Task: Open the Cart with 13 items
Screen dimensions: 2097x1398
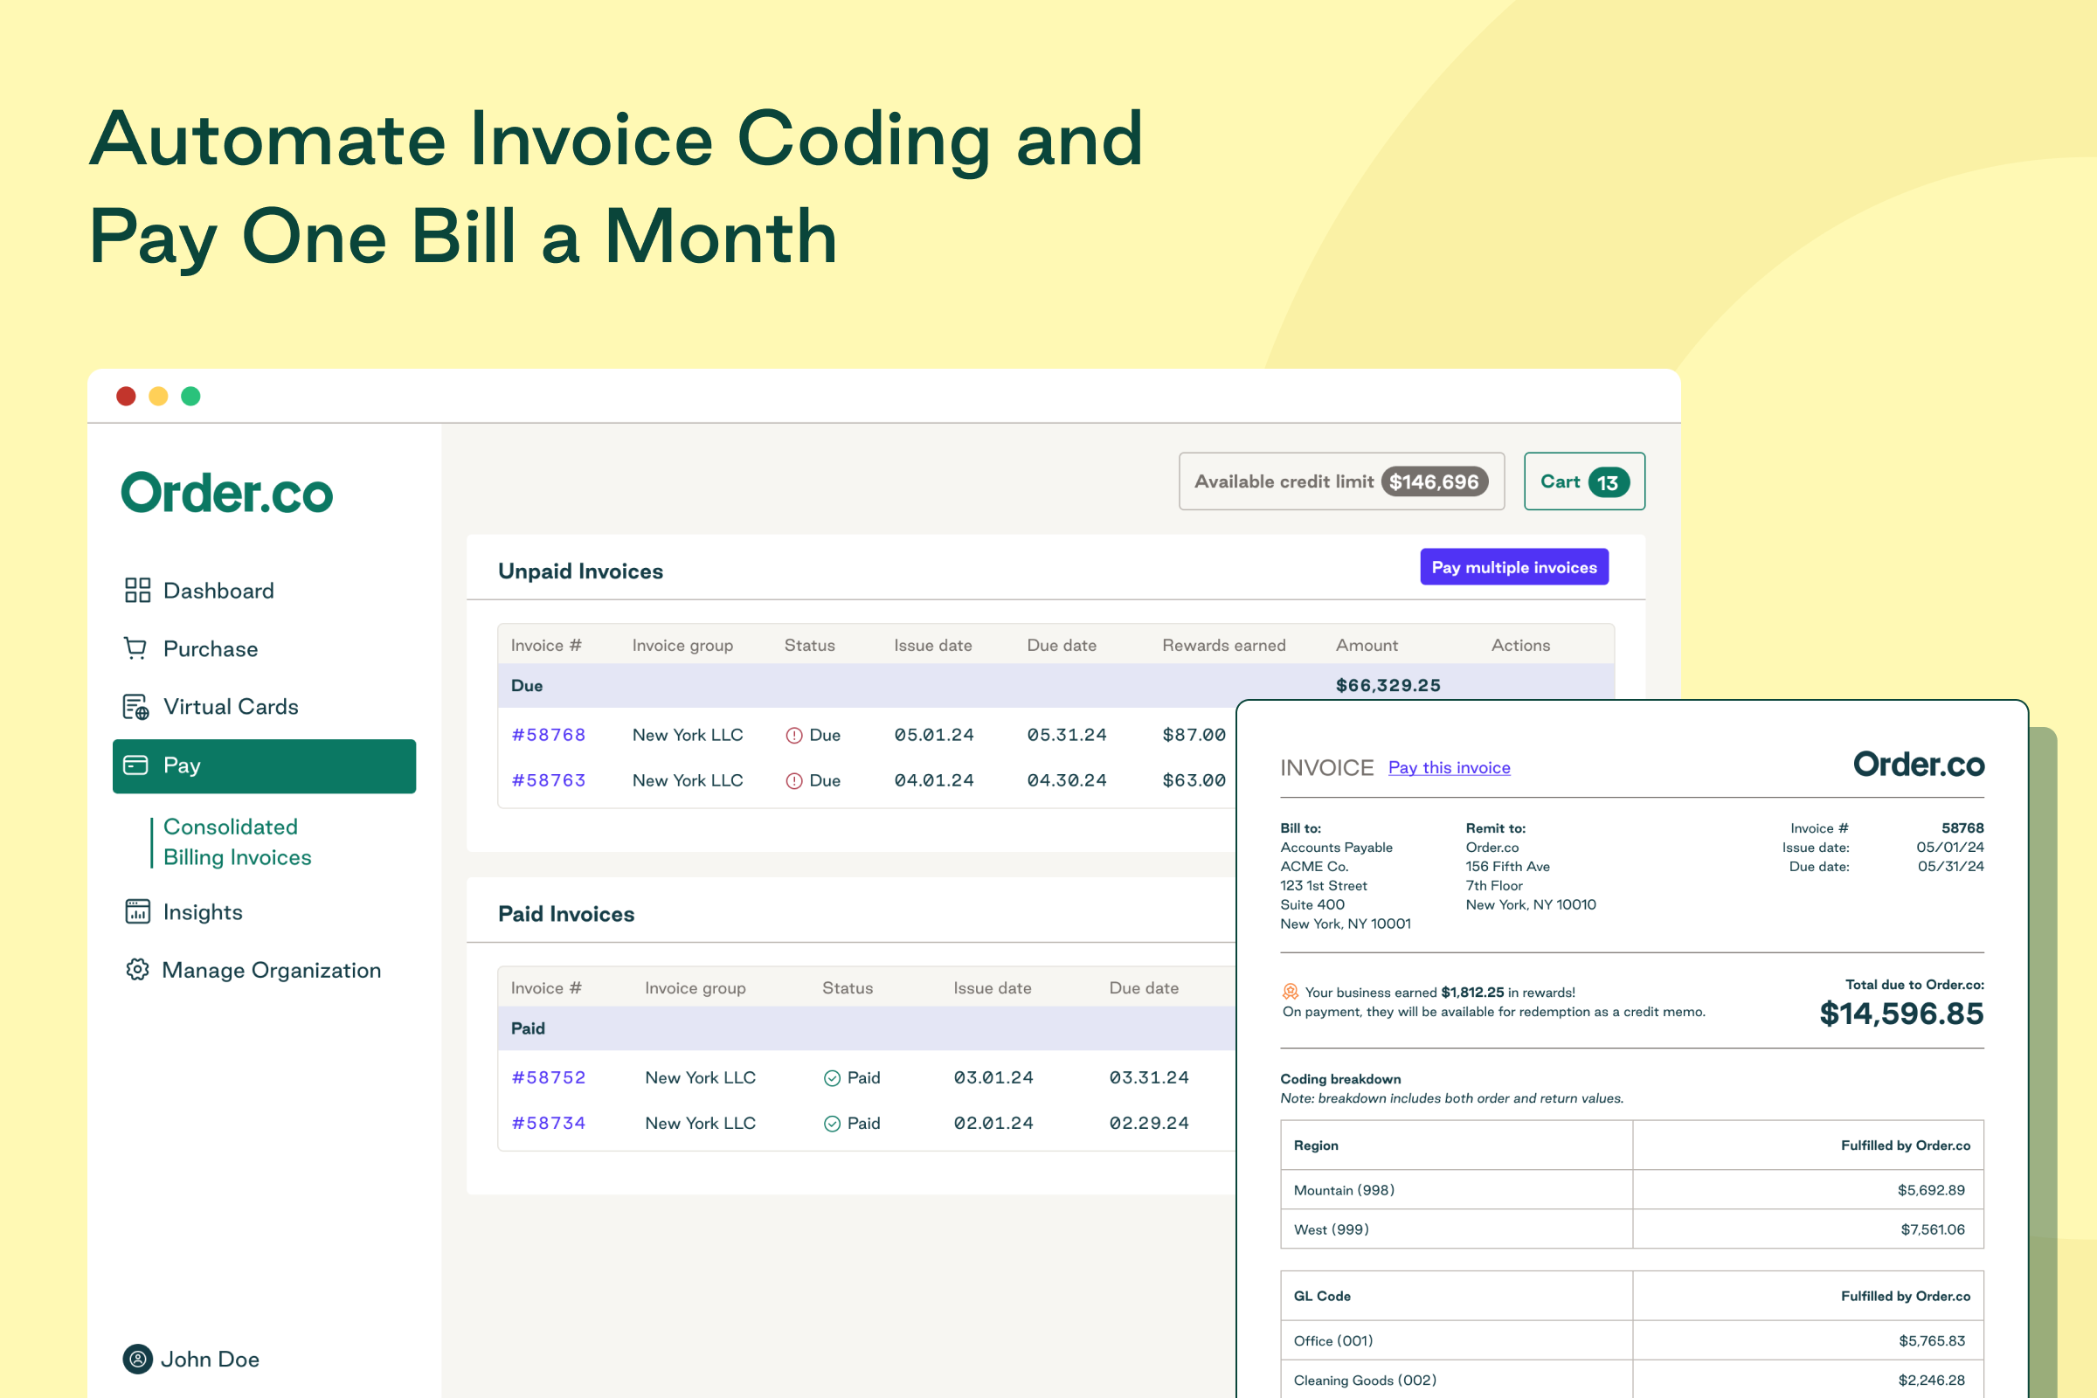Action: pyautogui.click(x=1583, y=481)
